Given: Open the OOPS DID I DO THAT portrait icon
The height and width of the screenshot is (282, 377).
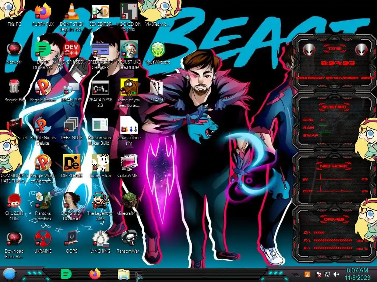Looking at the screenshot, I should tap(72, 206).
